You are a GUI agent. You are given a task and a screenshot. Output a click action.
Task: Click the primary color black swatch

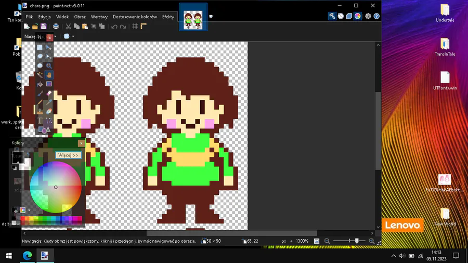(17, 157)
